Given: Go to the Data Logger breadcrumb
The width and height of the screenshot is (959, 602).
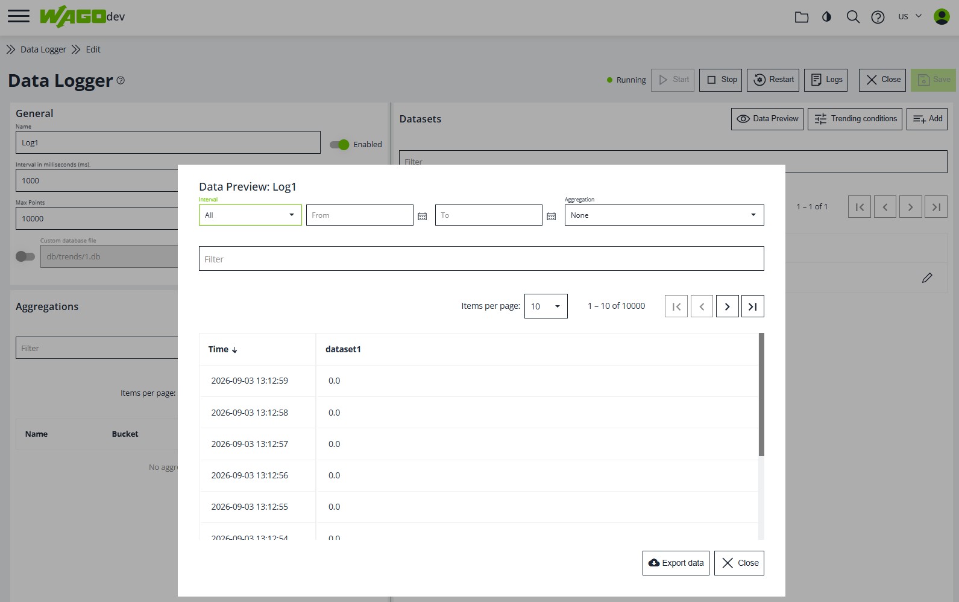Looking at the screenshot, I should coord(43,49).
